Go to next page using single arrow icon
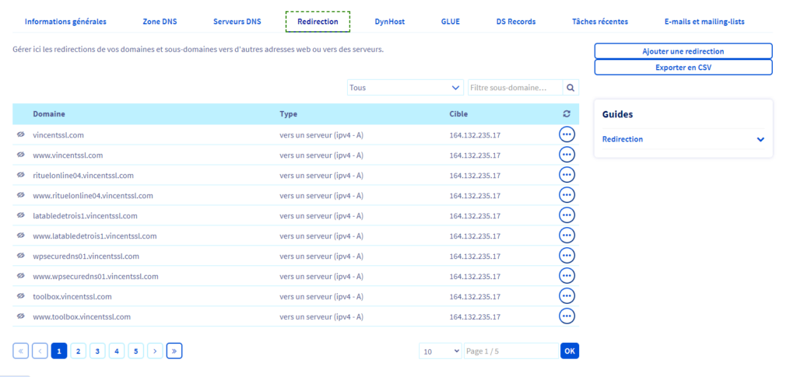797x377 pixels. pyautogui.click(x=155, y=351)
